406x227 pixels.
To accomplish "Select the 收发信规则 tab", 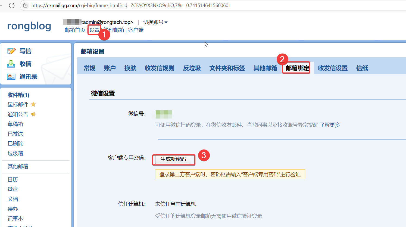I will [160, 68].
